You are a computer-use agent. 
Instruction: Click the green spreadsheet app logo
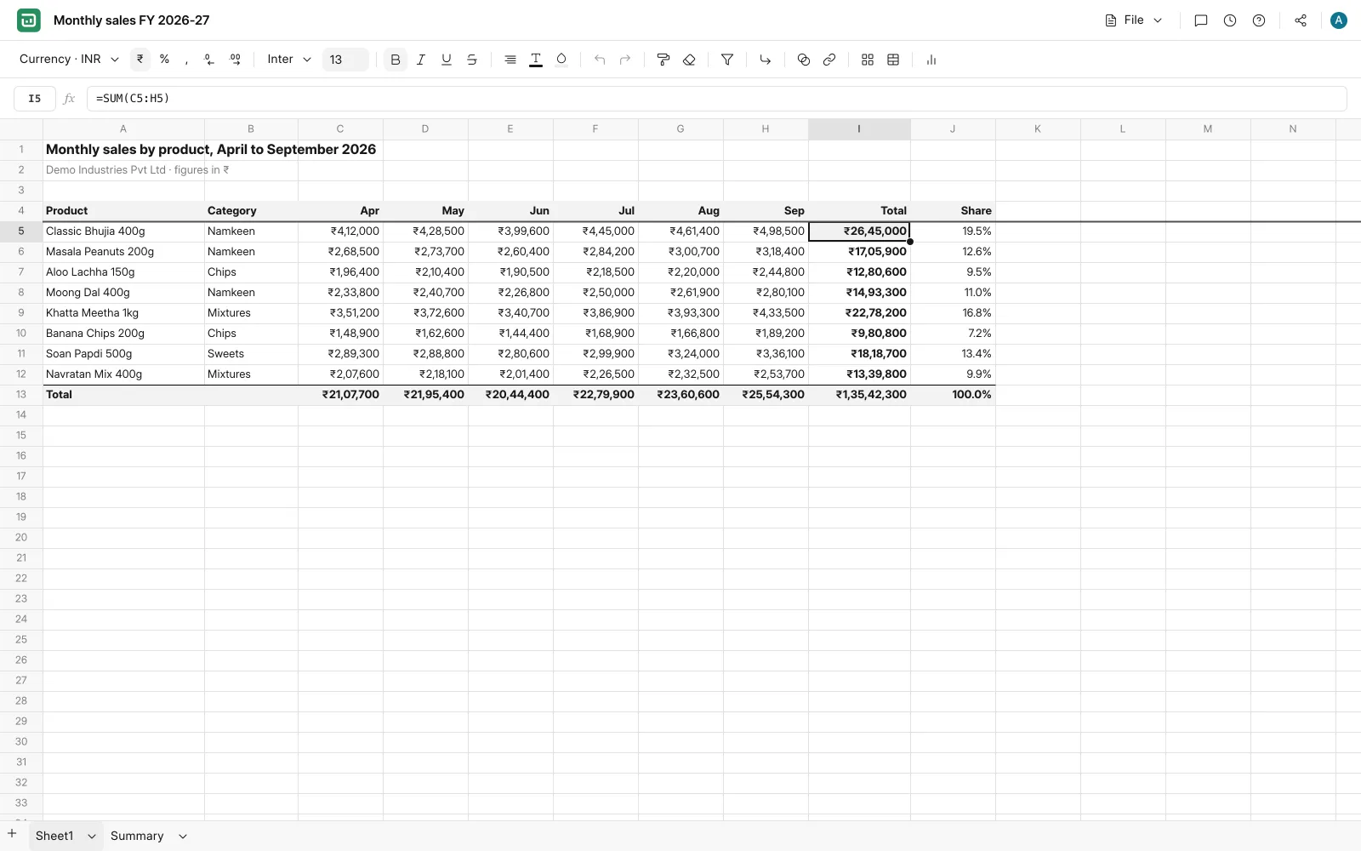click(x=29, y=20)
